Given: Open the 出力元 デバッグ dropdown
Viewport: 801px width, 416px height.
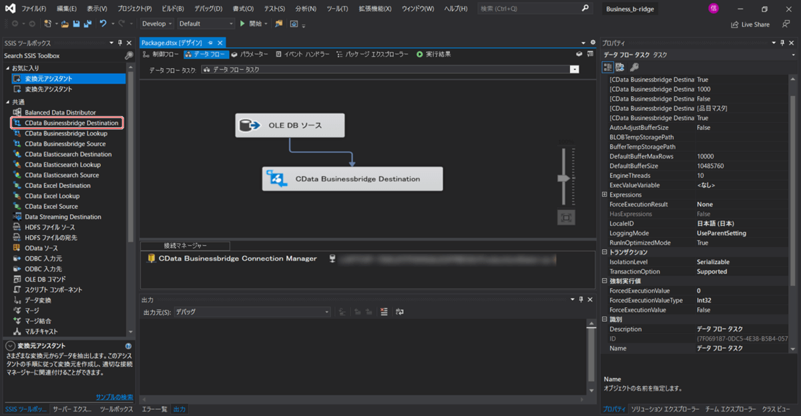Looking at the screenshot, I should click(x=252, y=312).
